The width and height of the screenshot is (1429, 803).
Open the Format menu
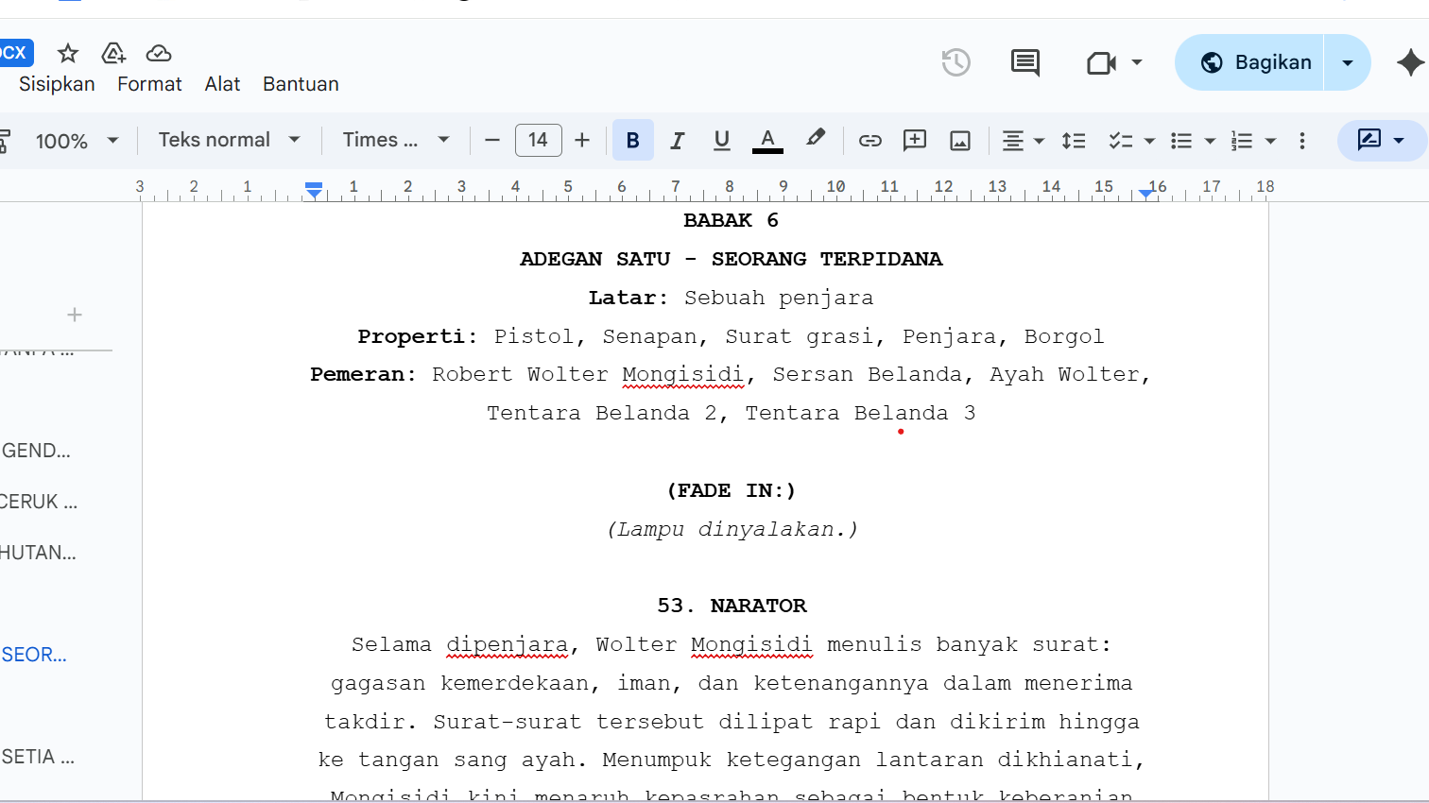[x=149, y=84]
